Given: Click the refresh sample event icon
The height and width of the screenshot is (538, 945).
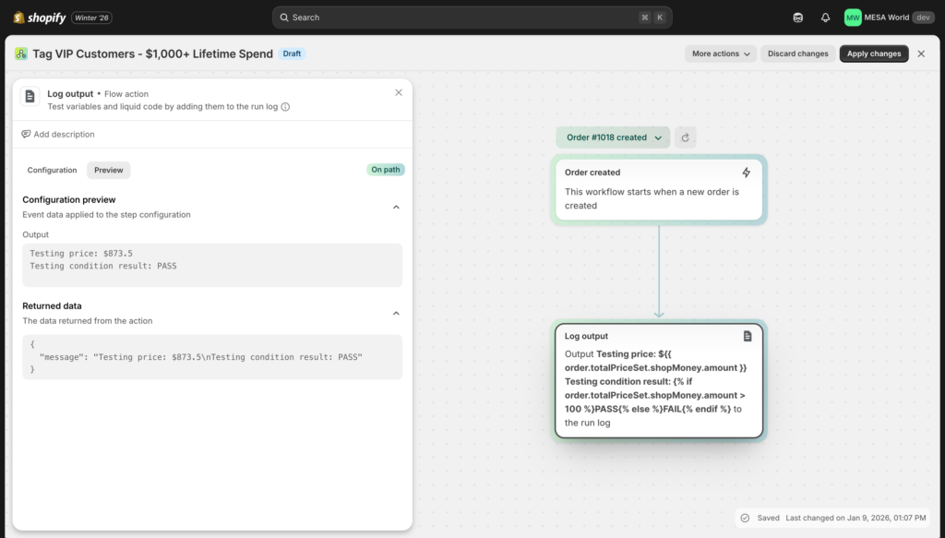Looking at the screenshot, I should (686, 137).
